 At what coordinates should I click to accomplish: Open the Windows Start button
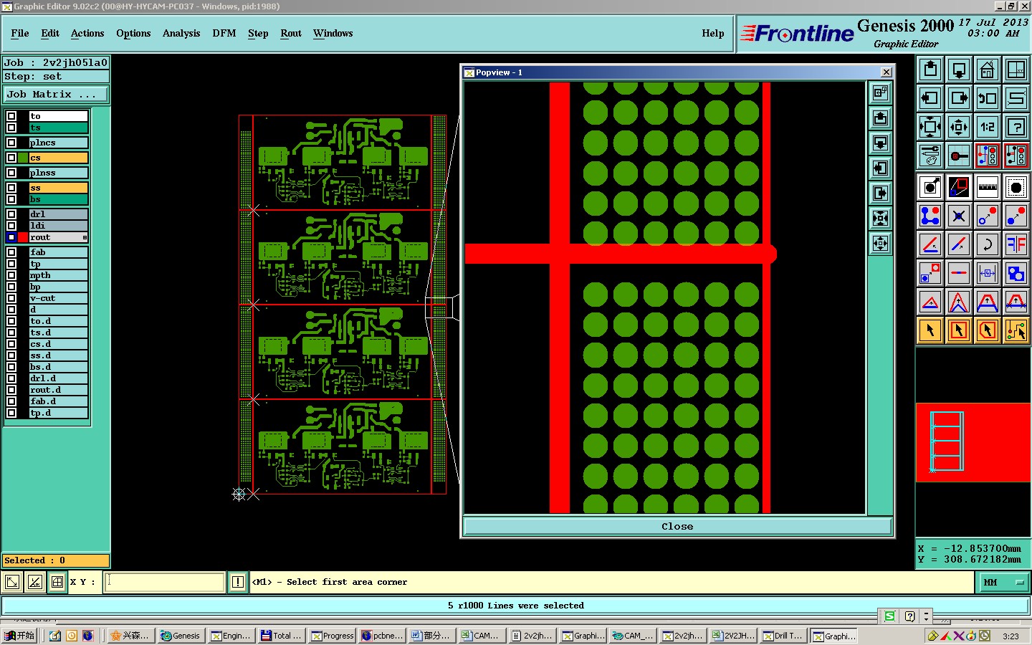[19, 636]
